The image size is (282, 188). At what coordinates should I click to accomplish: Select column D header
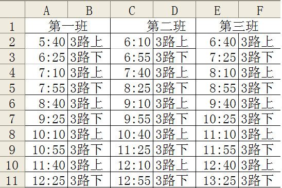[x=174, y=9]
